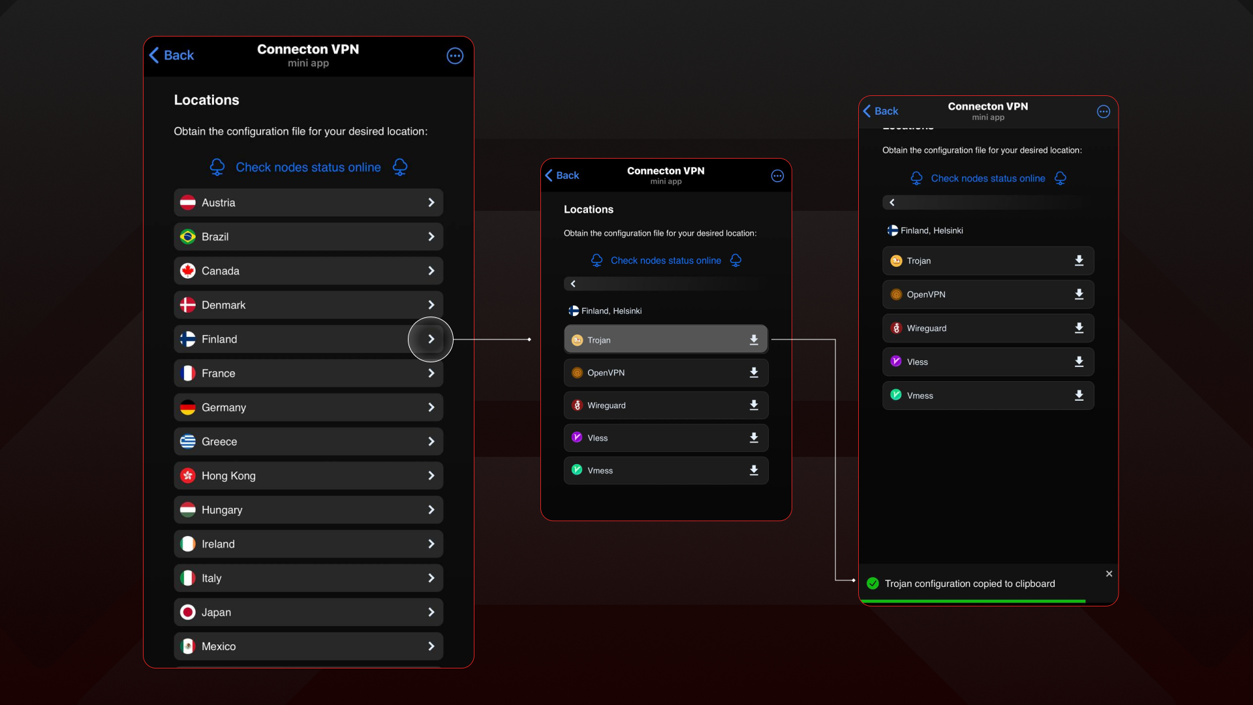Open Check nodes status online link, middle panel
The image size is (1253, 705).
pos(666,260)
